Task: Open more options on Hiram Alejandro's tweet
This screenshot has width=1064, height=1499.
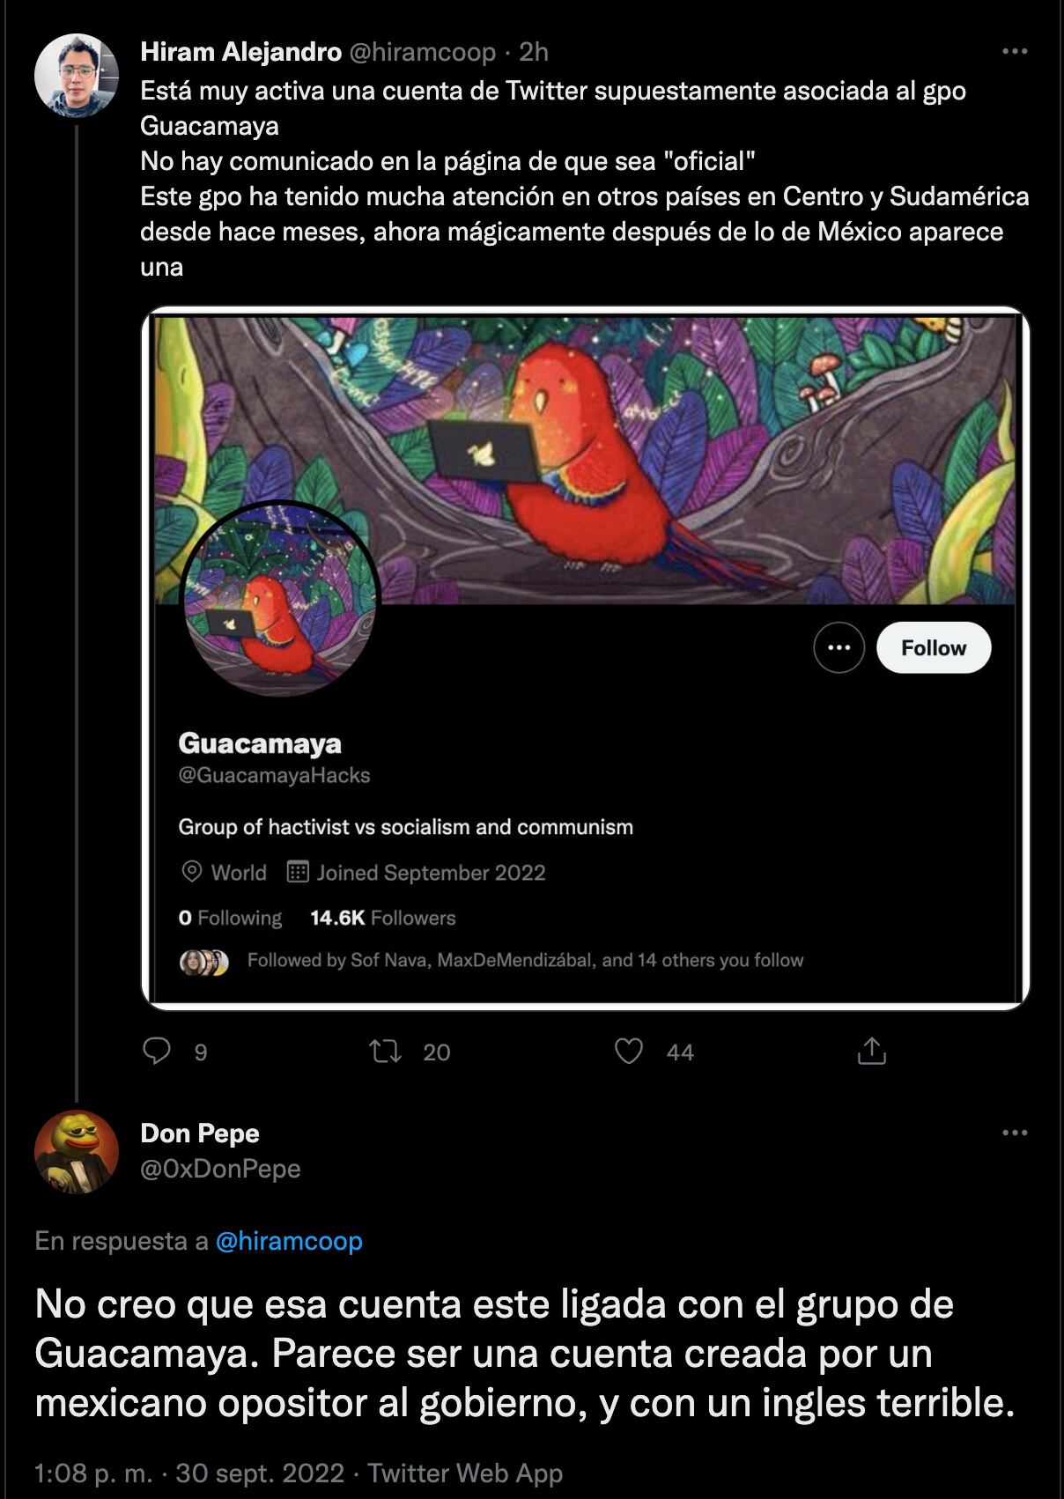Action: click(1015, 52)
